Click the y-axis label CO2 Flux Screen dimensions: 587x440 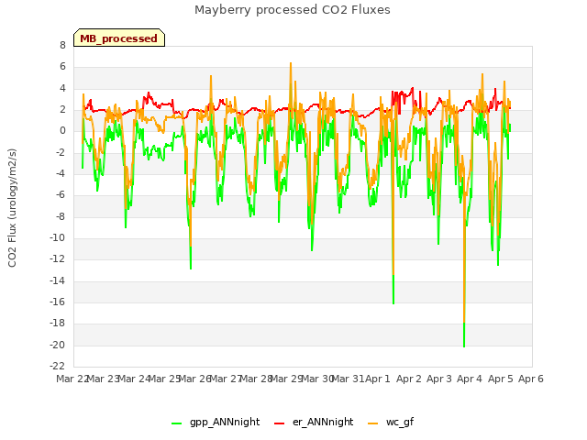(12, 208)
